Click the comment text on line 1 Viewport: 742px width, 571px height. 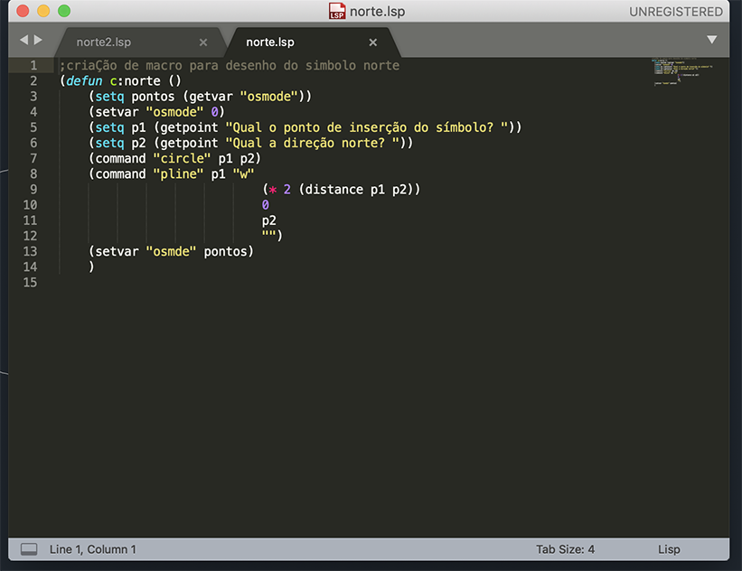230,65
